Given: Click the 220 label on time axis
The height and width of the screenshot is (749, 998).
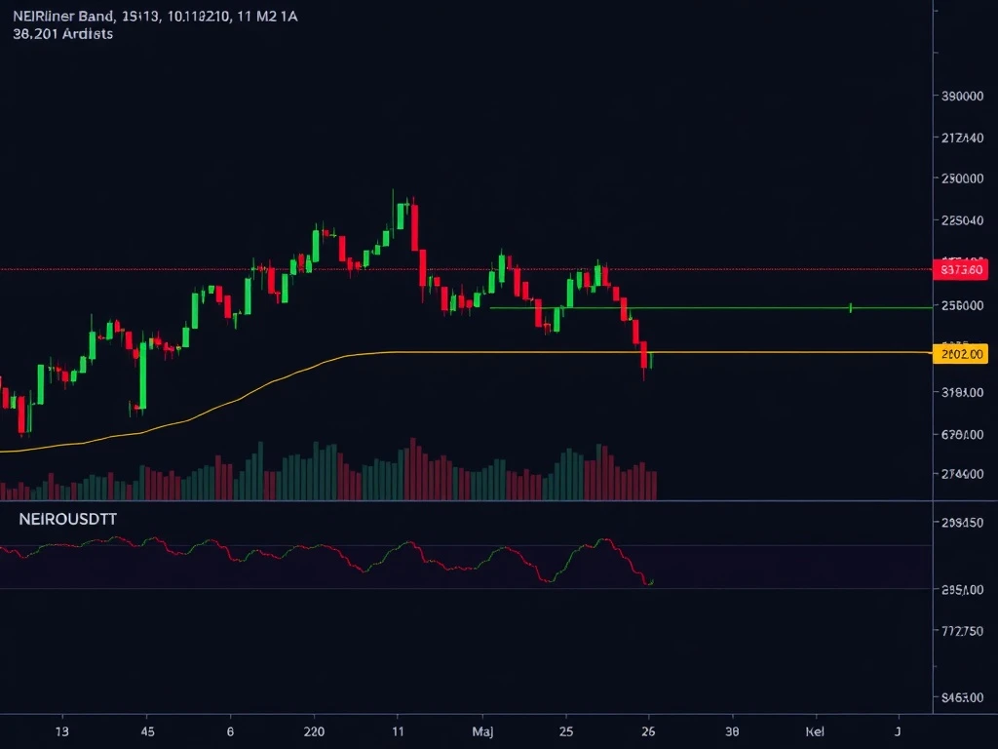Looking at the screenshot, I should tap(314, 731).
